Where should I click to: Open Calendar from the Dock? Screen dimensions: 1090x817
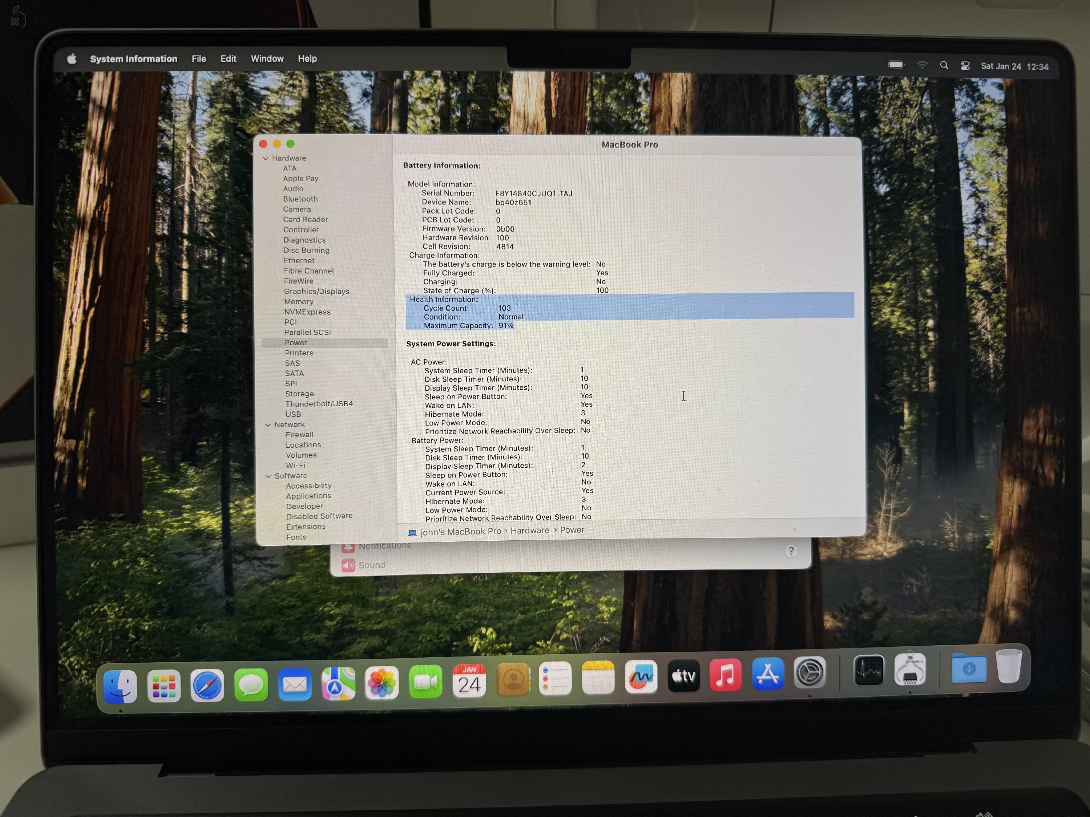469,682
